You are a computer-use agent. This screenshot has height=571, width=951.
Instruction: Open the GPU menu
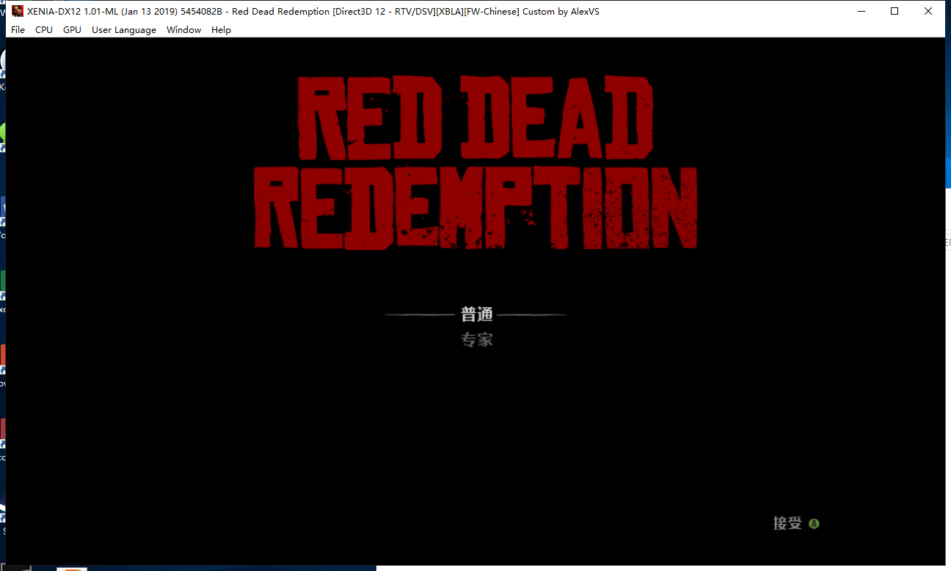pos(72,30)
